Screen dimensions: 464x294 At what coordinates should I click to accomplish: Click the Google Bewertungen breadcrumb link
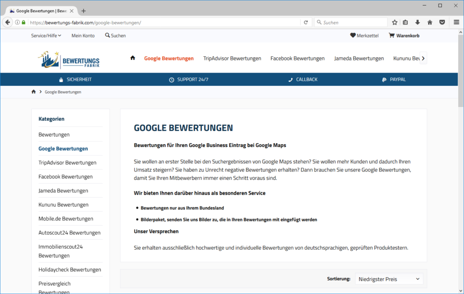click(x=63, y=92)
